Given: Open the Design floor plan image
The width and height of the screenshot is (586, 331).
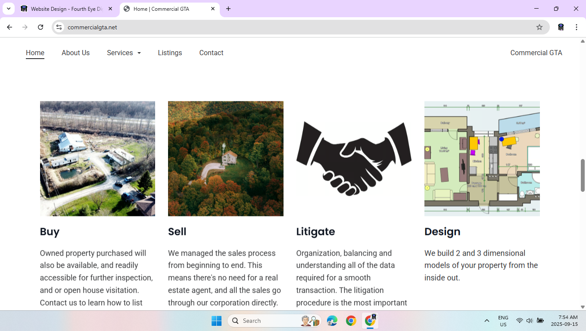Looking at the screenshot, I should [x=482, y=159].
